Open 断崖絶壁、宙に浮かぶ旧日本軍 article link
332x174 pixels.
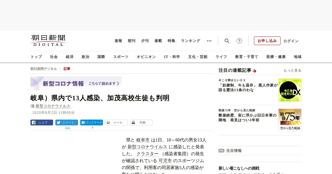(x=248, y=118)
